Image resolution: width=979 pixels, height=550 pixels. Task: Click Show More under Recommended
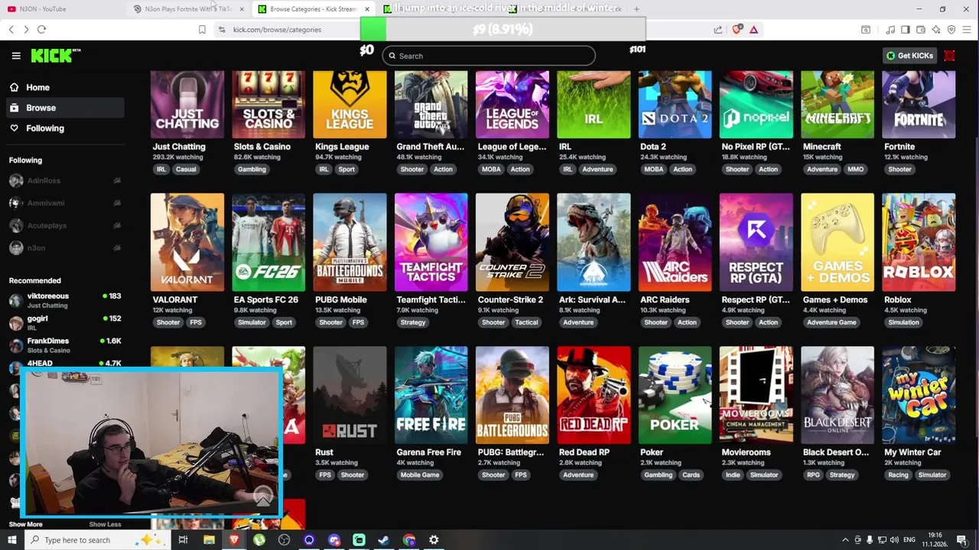coord(25,524)
